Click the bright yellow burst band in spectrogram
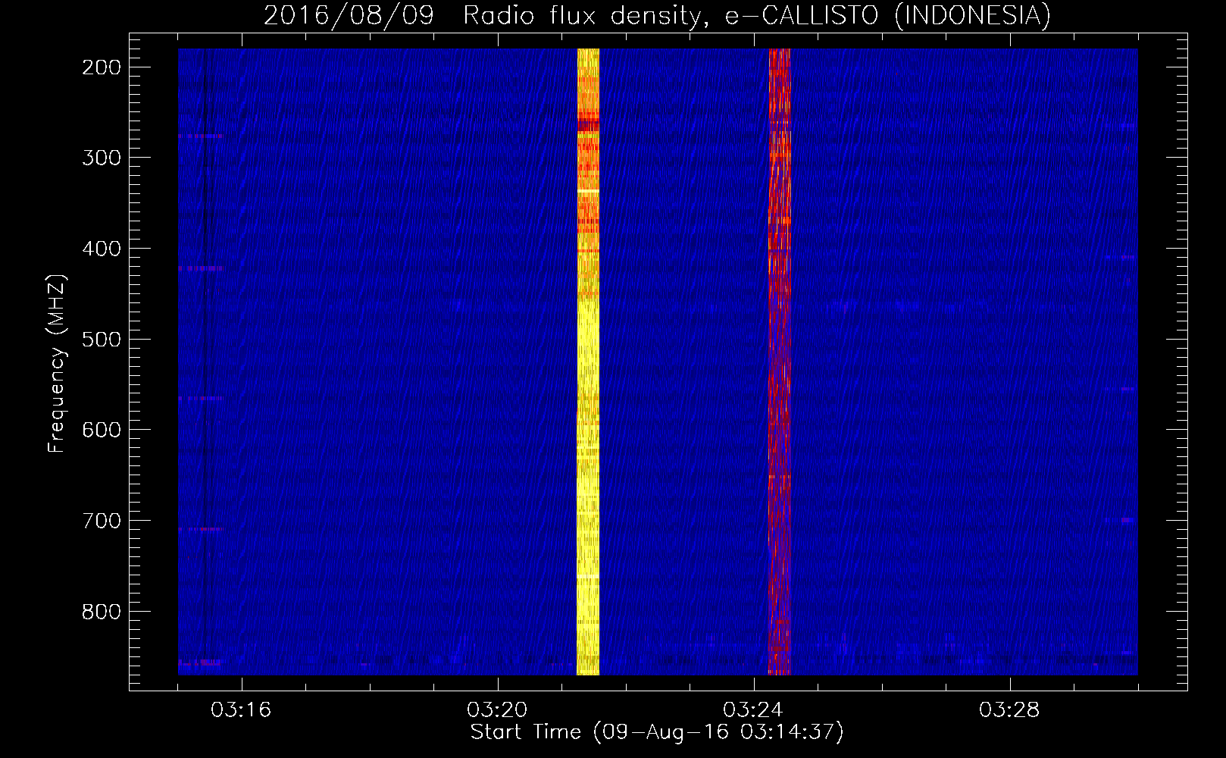This screenshot has width=1226, height=758. [x=588, y=362]
